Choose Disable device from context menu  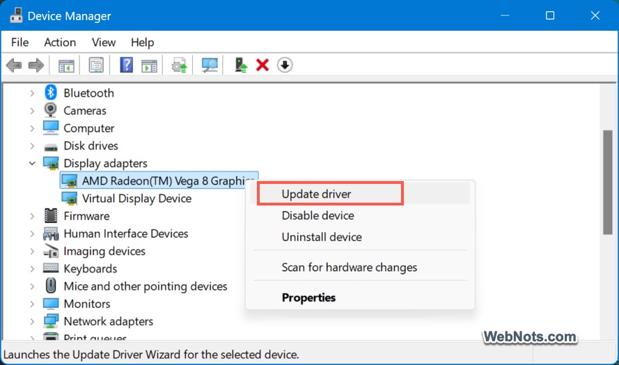[360, 215]
